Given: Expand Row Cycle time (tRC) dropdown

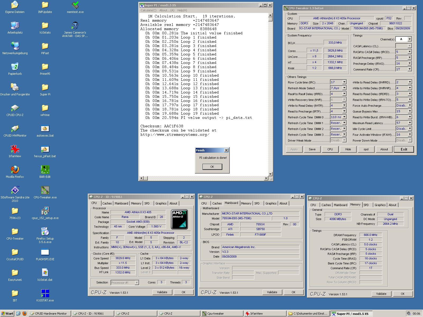Looking at the screenshot, I should tap(344, 82).
